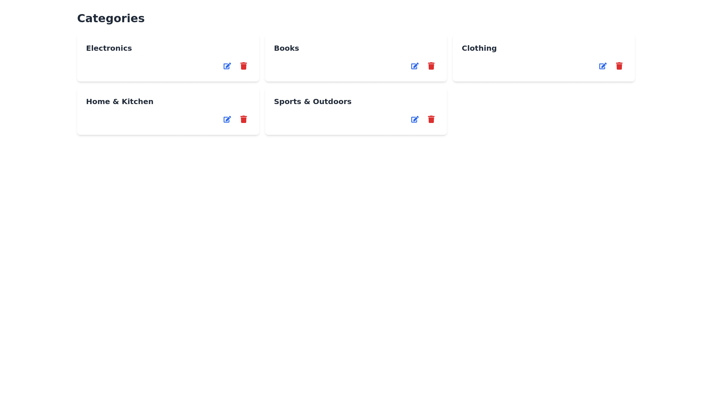Delete the Sports & Outdoors category
The image size is (712, 400).
click(431, 119)
